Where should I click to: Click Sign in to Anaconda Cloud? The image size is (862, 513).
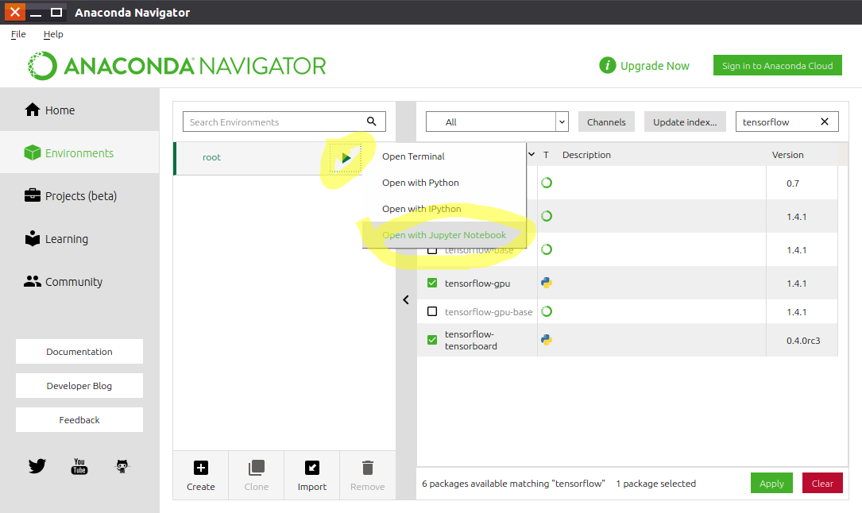click(777, 65)
